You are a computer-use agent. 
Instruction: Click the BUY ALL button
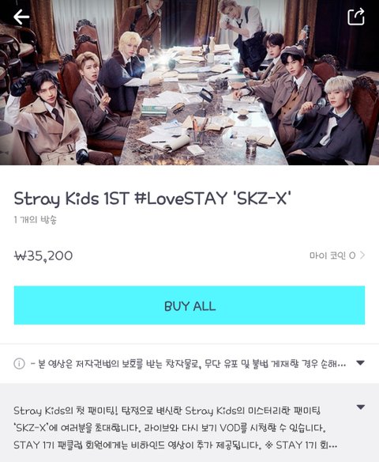point(189,305)
